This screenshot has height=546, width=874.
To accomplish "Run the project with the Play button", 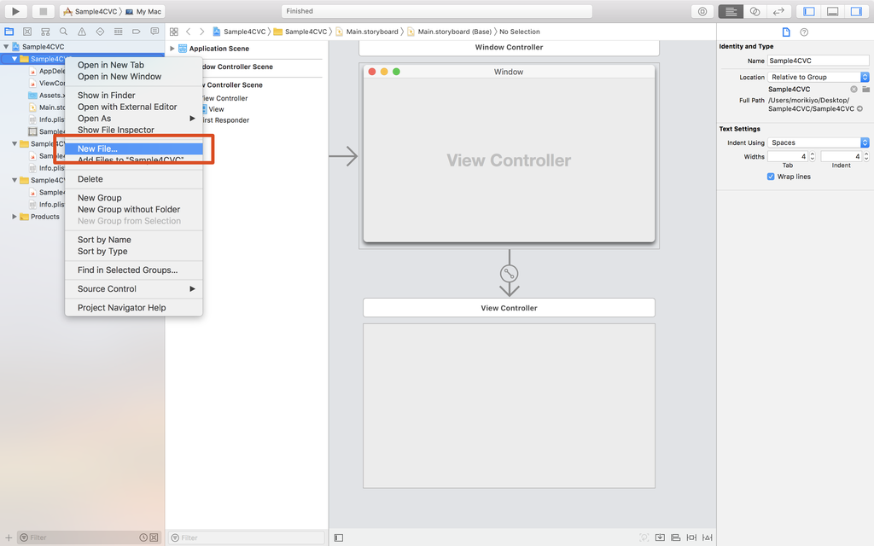I will click(16, 11).
